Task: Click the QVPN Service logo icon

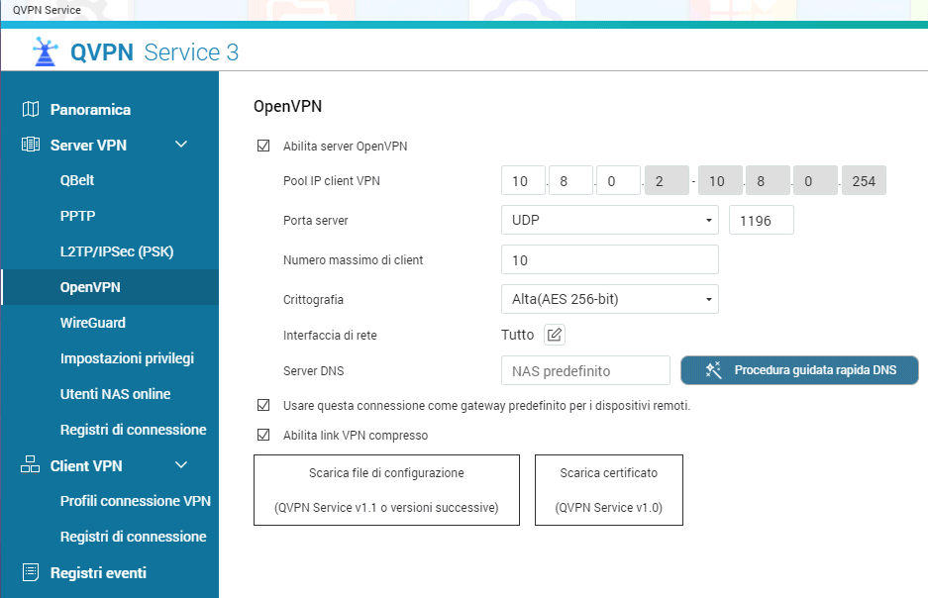Action: point(45,51)
